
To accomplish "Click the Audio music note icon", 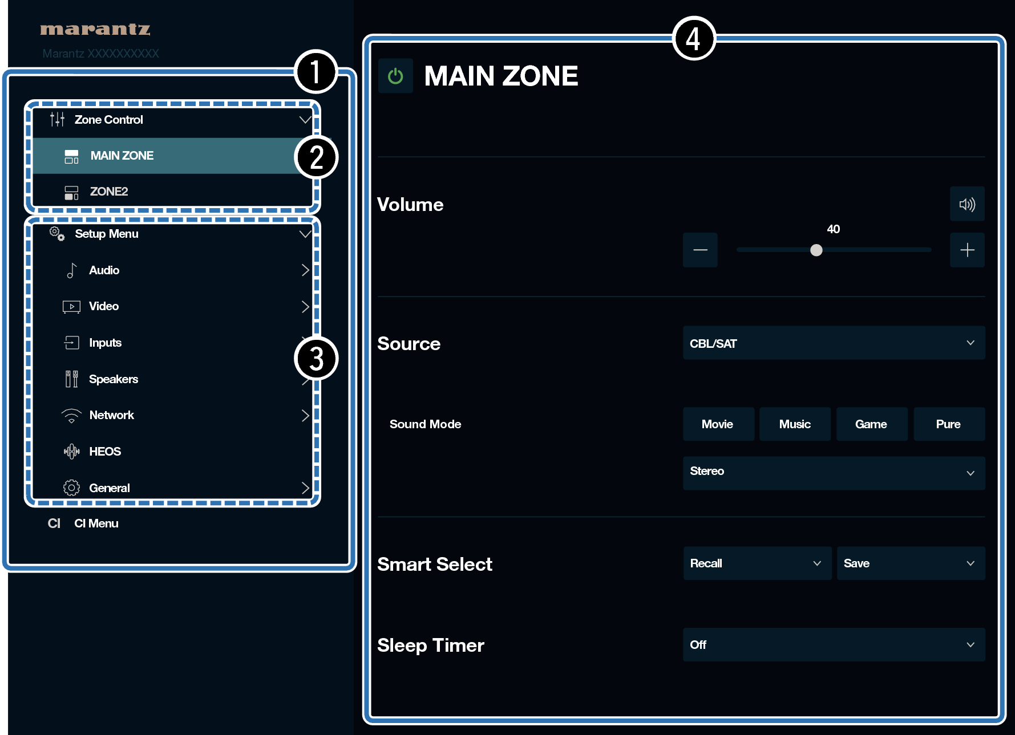I will 71,270.
